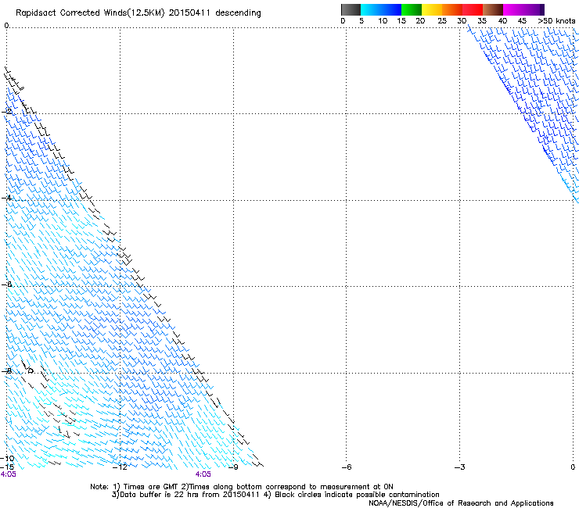Click the '-10' latitude axis label
The width and height of the screenshot is (579, 508).
(x=7, y=459)
